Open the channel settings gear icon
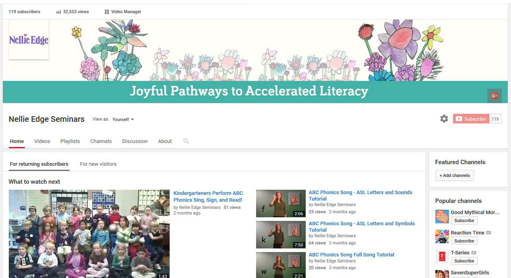 [444, 119]
